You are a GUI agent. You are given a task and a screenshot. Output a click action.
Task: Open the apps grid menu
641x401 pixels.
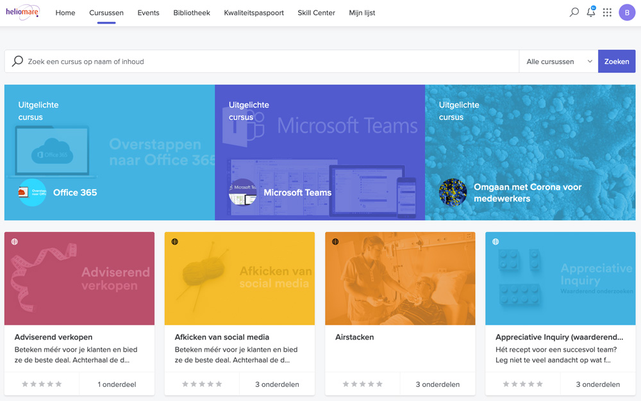607,12
